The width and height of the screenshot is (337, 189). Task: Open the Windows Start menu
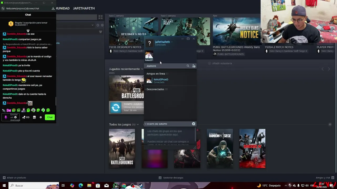tap(4, 186)
